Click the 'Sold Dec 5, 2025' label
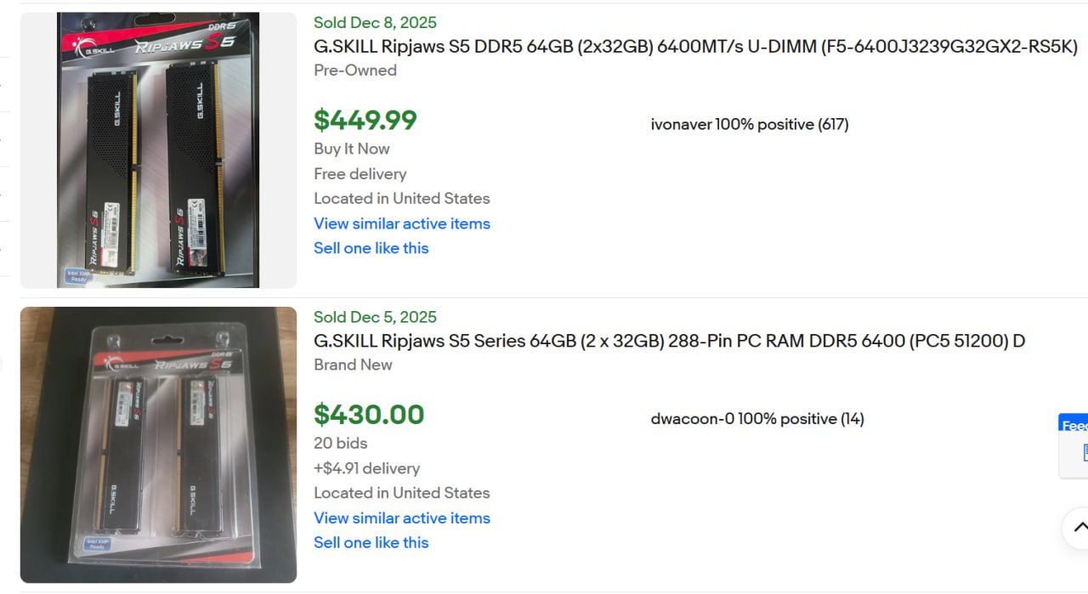Viewport: 1088px width, 594px height. (x=375, y=317)
